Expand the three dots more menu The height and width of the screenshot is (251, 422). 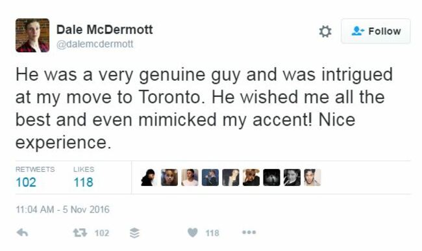coord(249,232)
